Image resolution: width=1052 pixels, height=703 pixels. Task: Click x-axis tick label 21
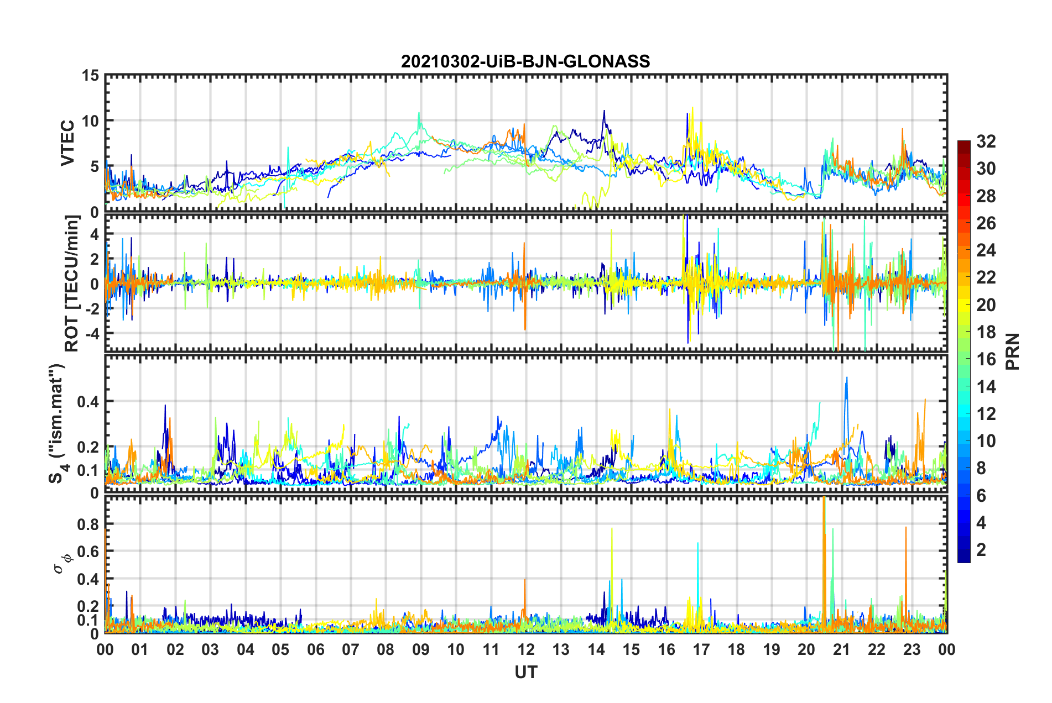[842, 649]
